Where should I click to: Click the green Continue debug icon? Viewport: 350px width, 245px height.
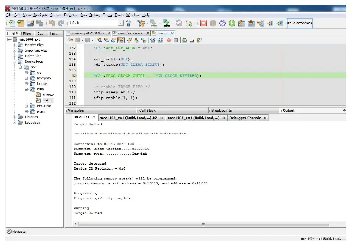[232, 24]
